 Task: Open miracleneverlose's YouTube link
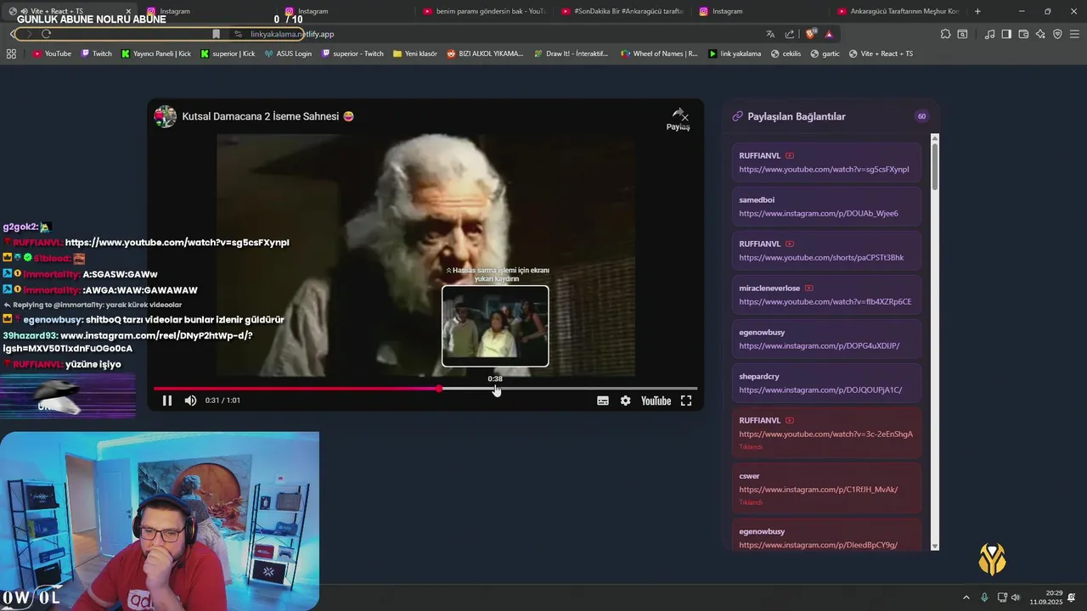coord(825,301)
